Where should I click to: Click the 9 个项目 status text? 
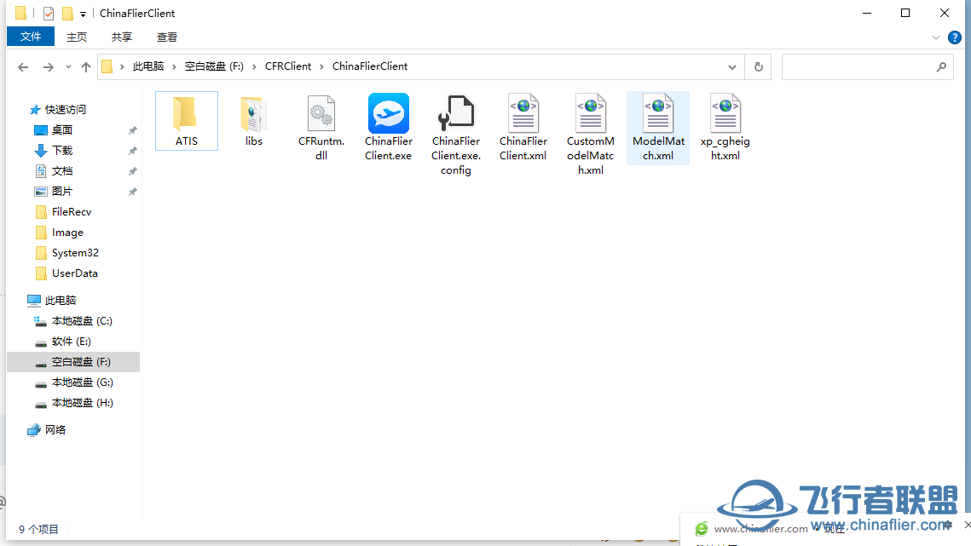point(38,529)
